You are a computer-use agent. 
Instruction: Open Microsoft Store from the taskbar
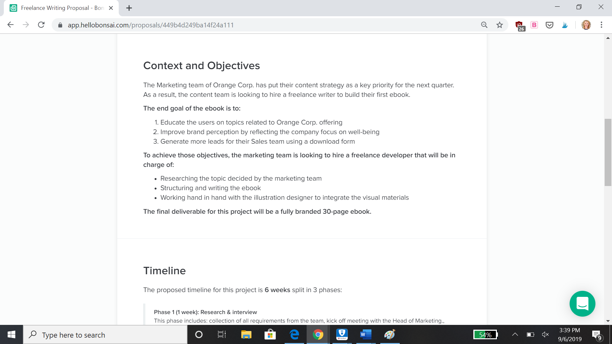coord(270,334)
